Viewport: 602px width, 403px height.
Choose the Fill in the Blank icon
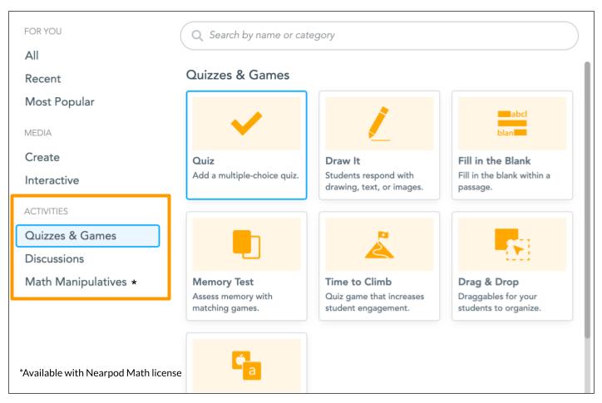[512, 124]
